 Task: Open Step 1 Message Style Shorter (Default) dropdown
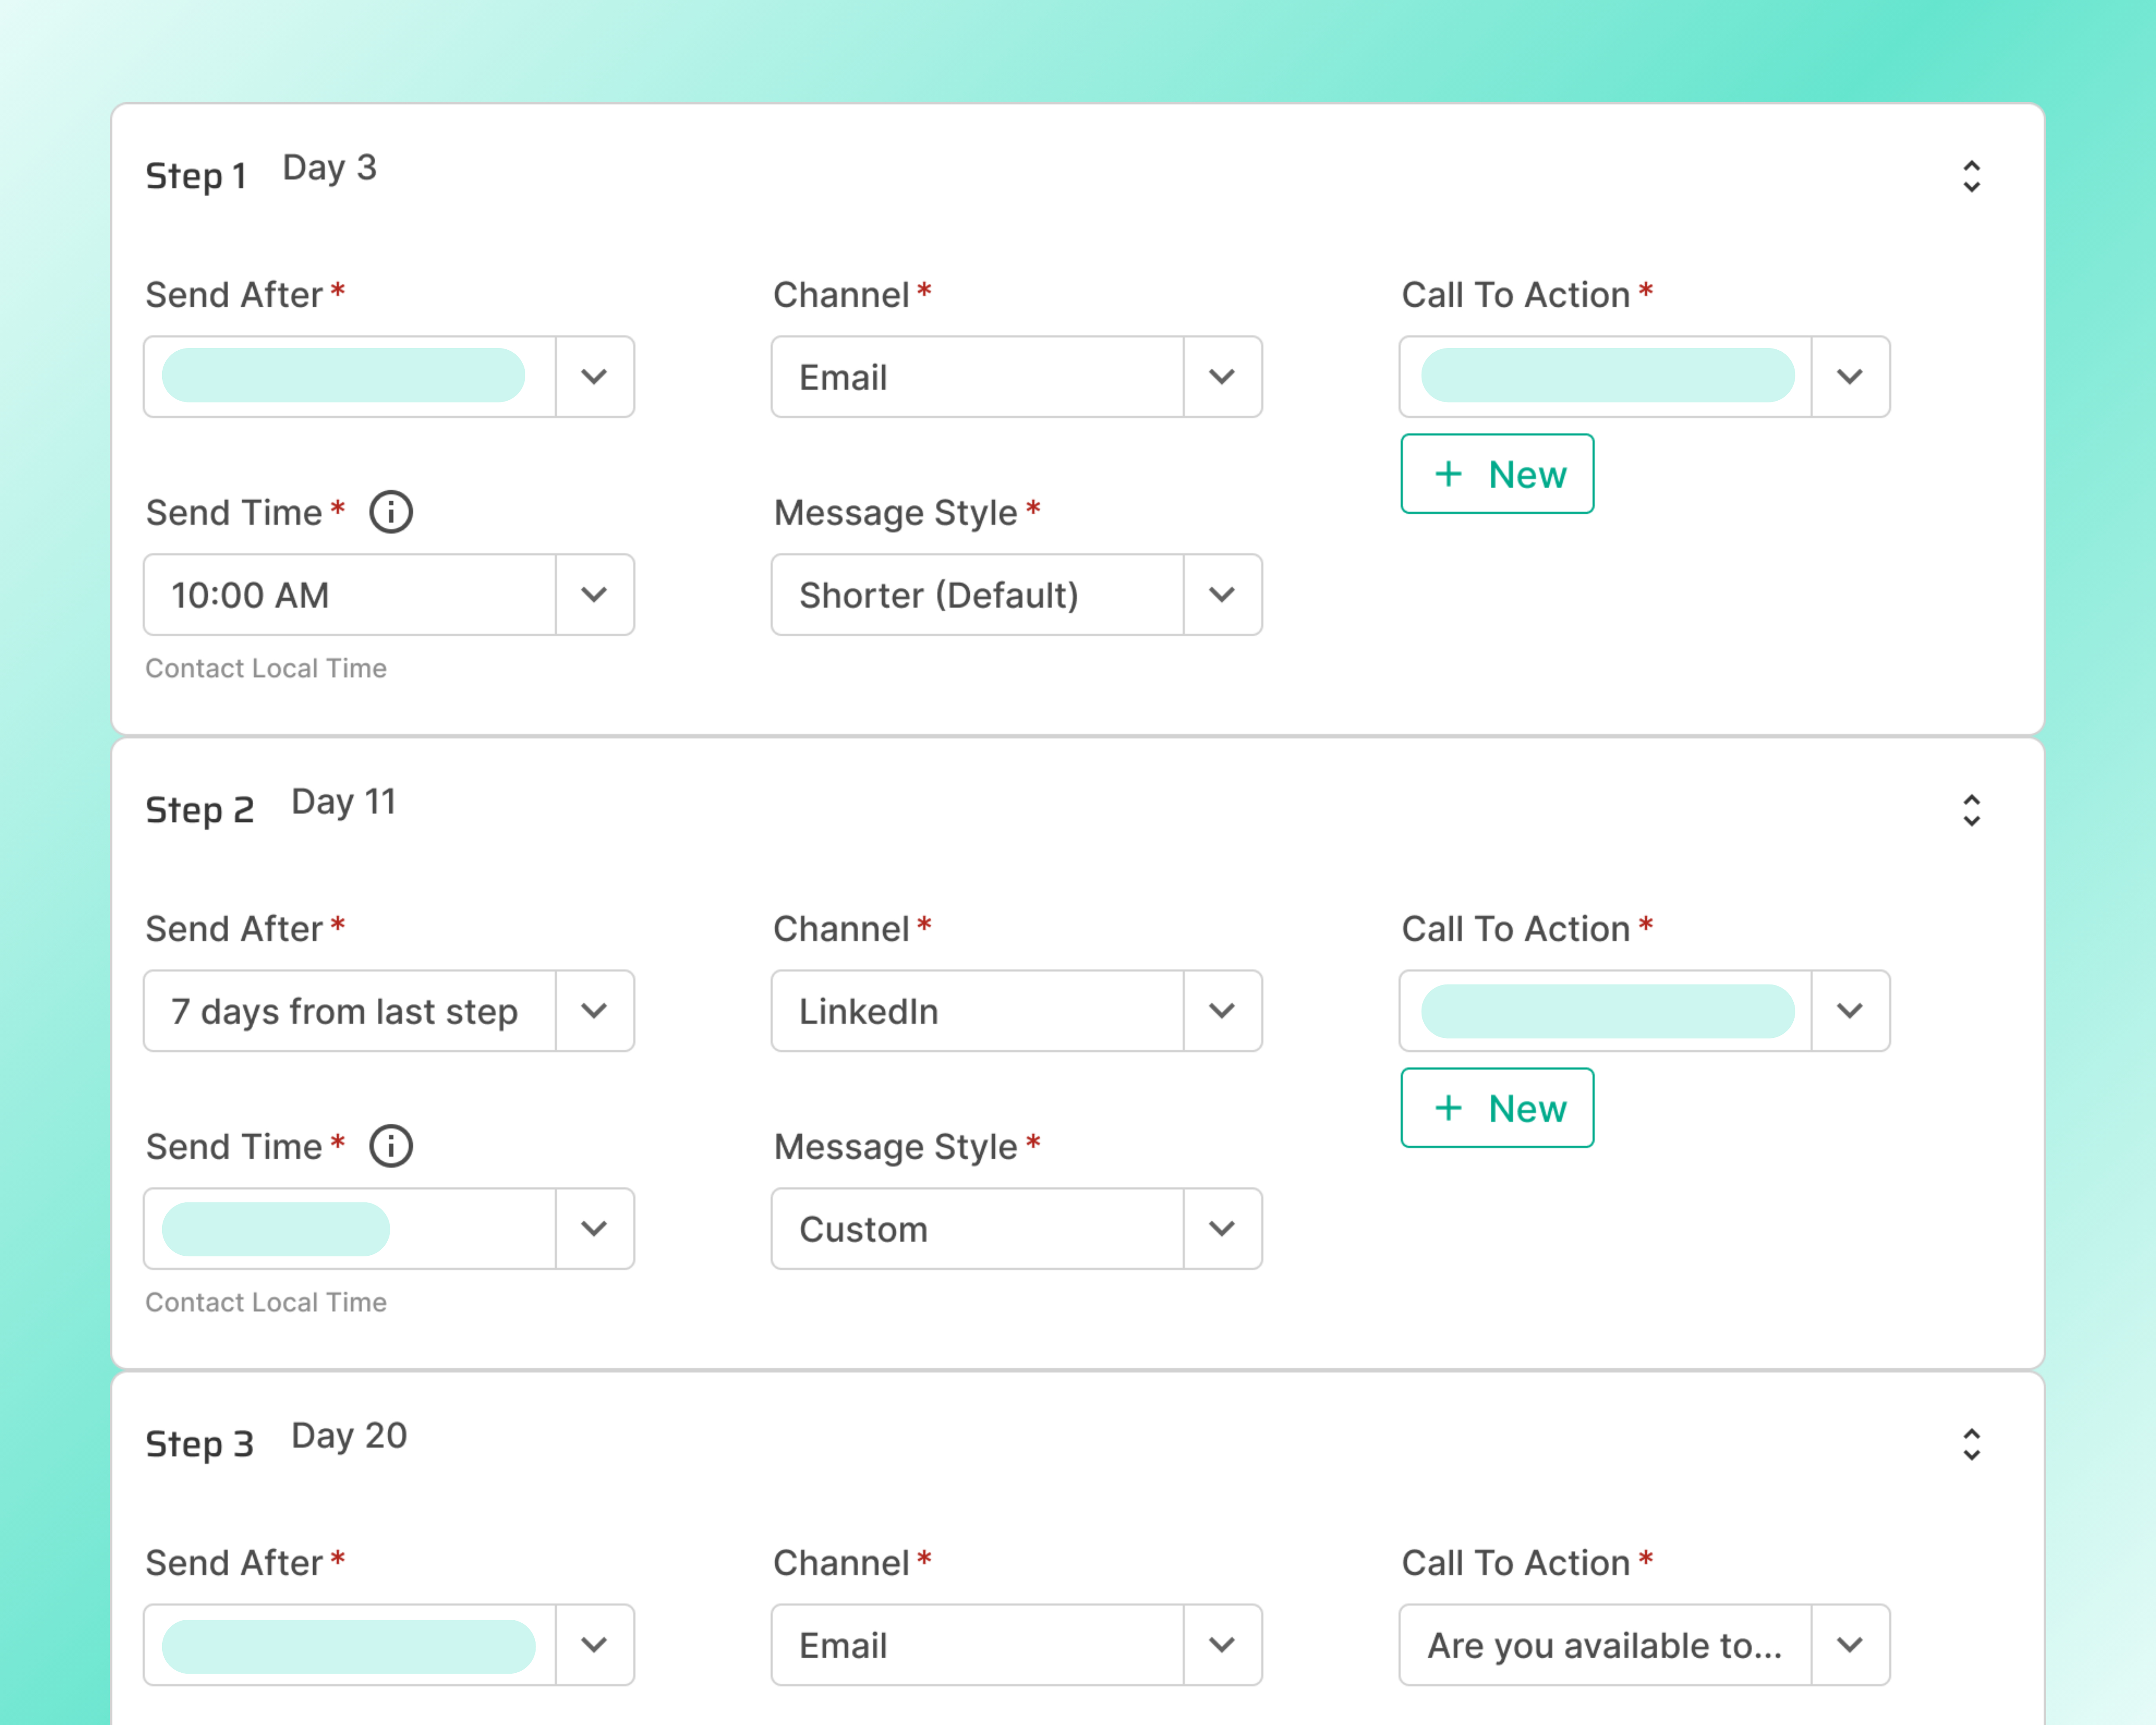pyautogui.click(x=1017, y=595)
